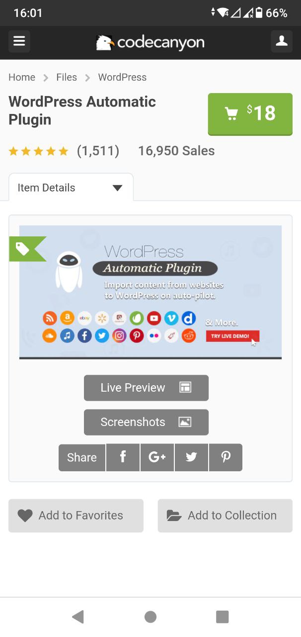Share on Facebook
Viewport: 301px width, 637px height.
click(123, 457)
